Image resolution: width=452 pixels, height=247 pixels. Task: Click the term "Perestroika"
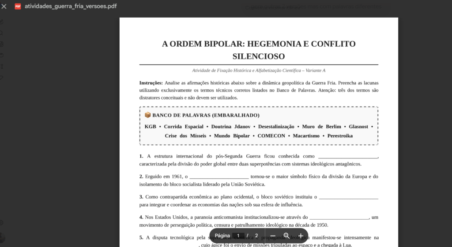[340, 136]
